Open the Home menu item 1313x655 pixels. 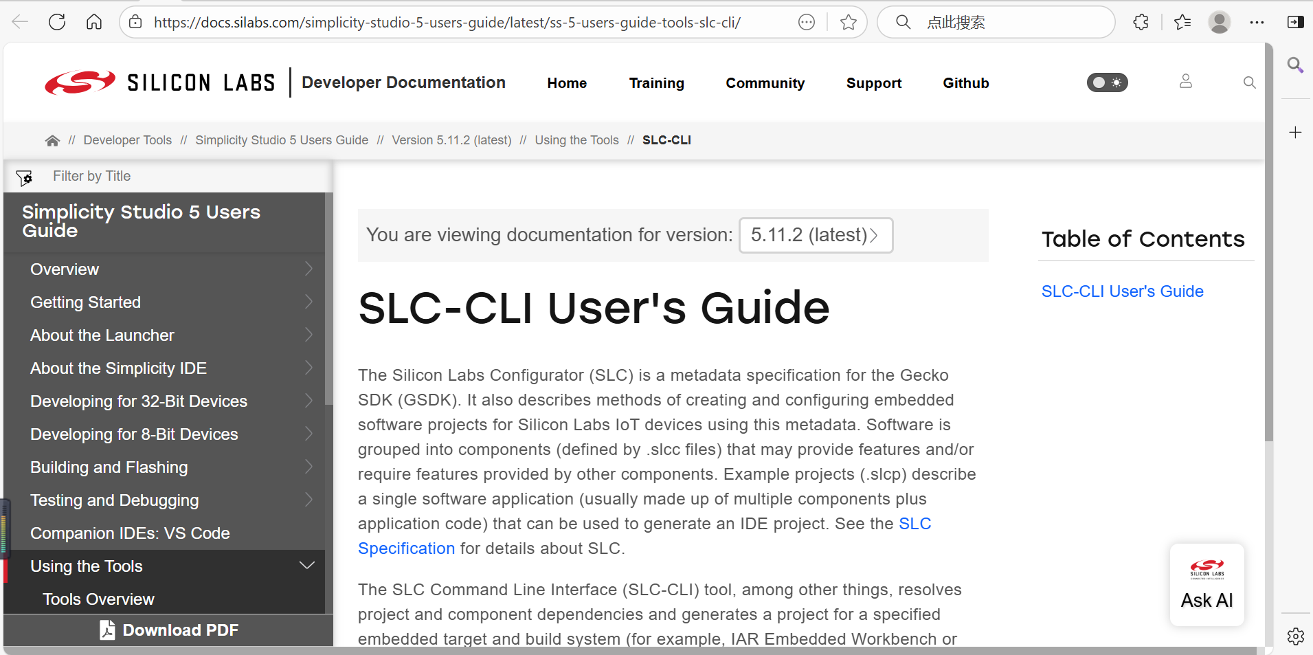click(x=567, y=83)
